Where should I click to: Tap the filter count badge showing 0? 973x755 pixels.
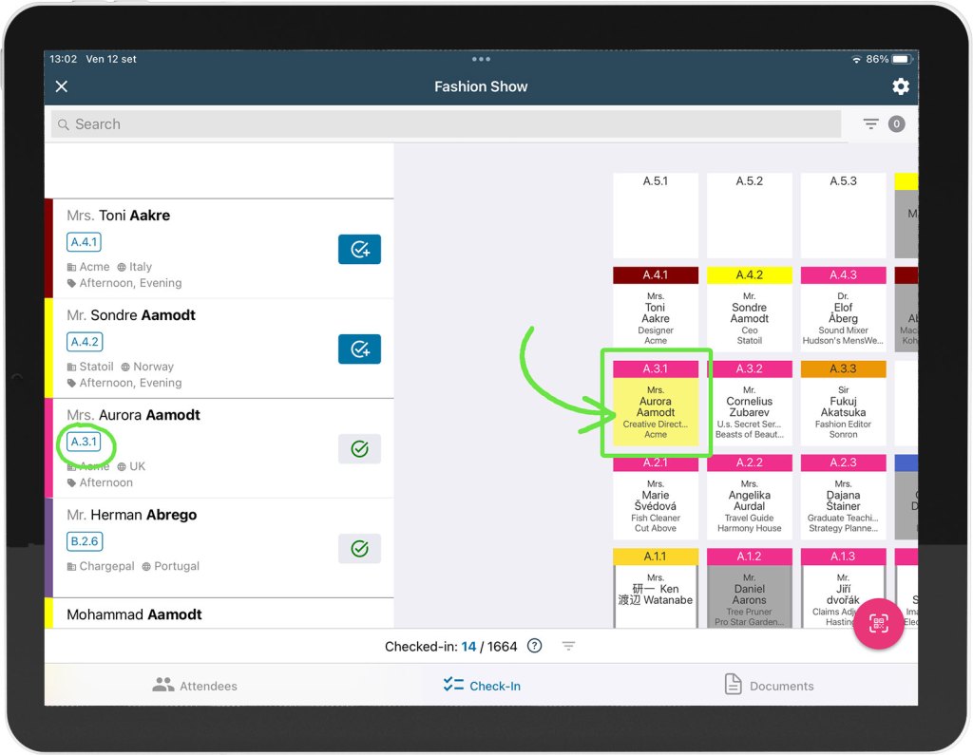(896, 124)
